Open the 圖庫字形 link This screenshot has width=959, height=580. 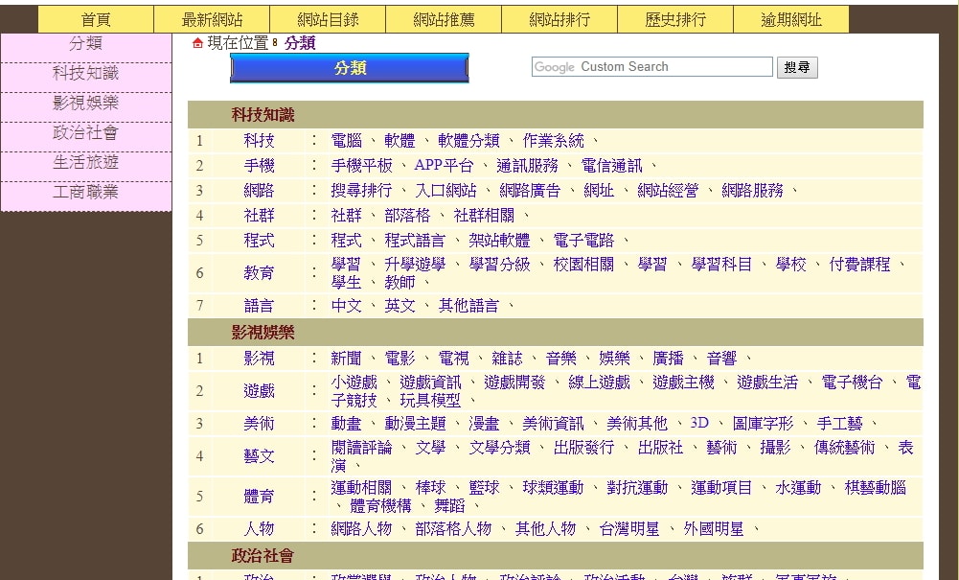pos(763,424)
